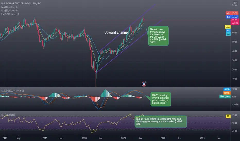Click the blue MA scale label
This screenshot has height=141, width=240.
point(228,31)
